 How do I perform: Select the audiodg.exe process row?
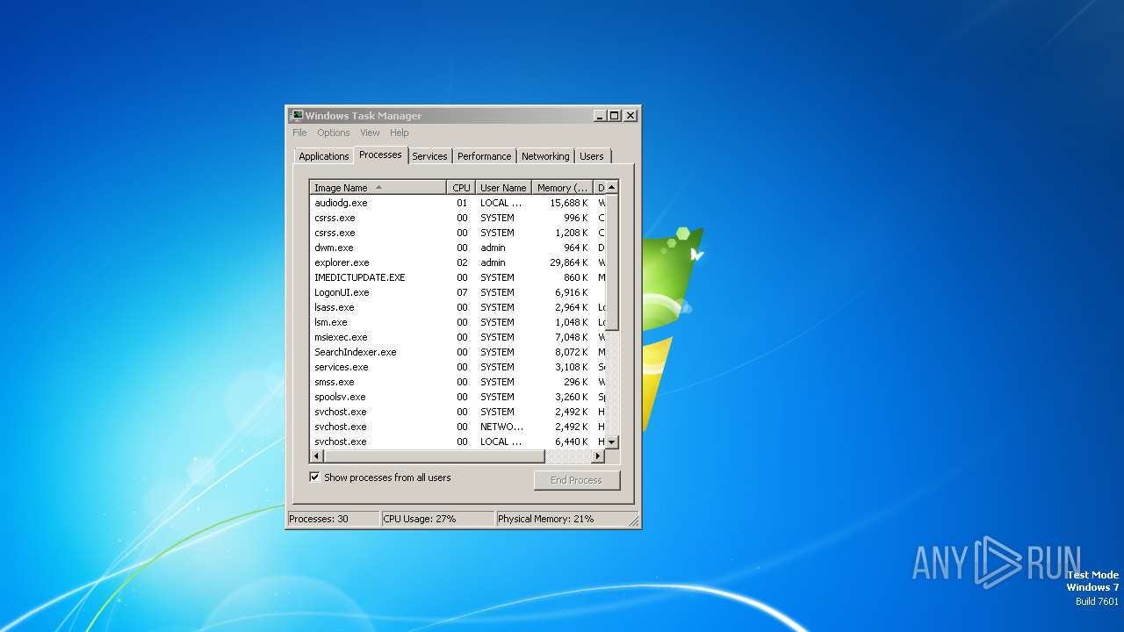tap(458, 203)
